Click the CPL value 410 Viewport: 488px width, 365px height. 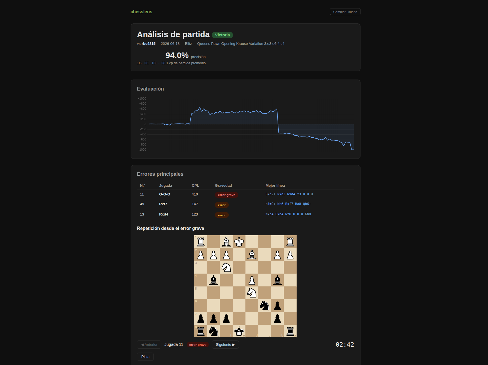click(195, 194)
